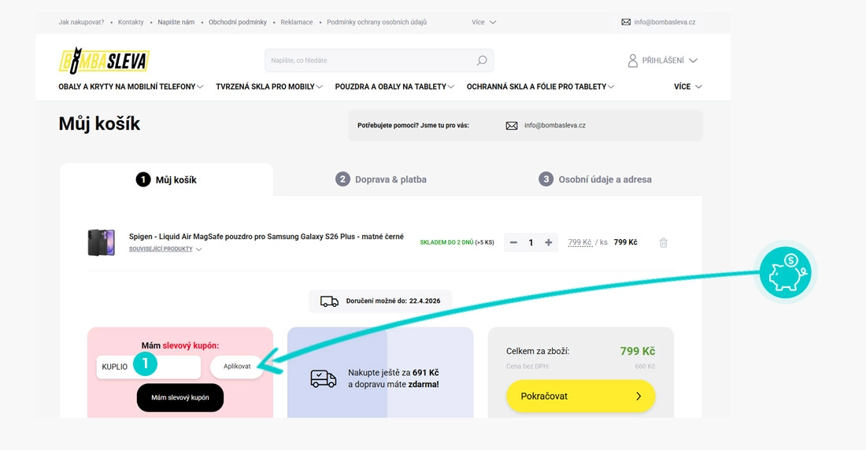Increase quantity with plus button

click(x=549, y=242)
